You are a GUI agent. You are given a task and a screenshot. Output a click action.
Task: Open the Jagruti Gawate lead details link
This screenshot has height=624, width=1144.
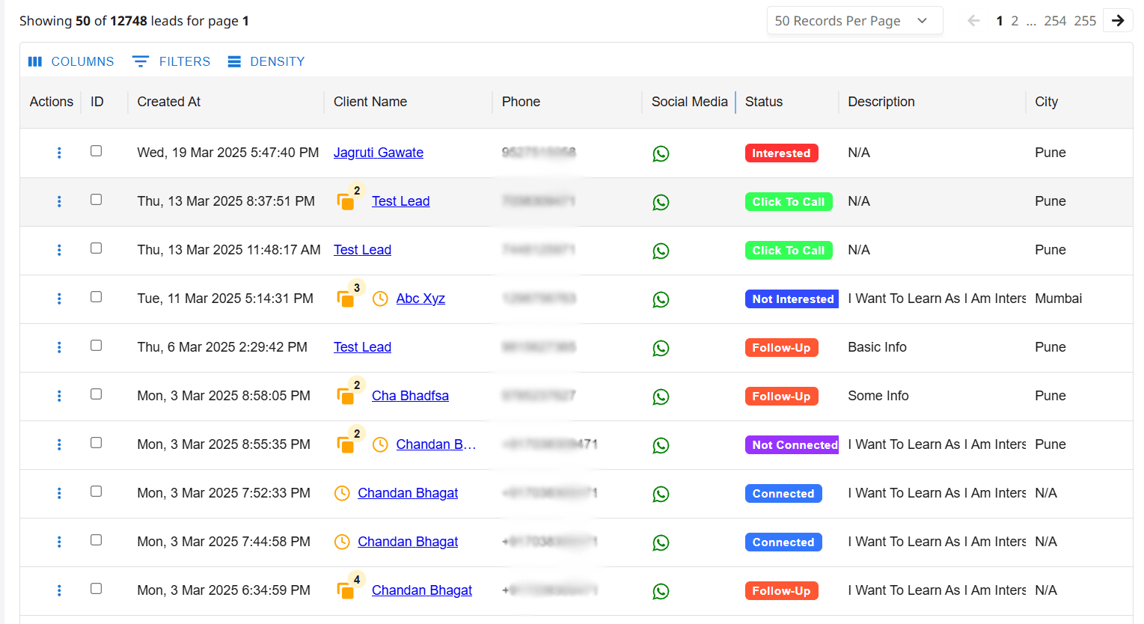coord(378,152)
